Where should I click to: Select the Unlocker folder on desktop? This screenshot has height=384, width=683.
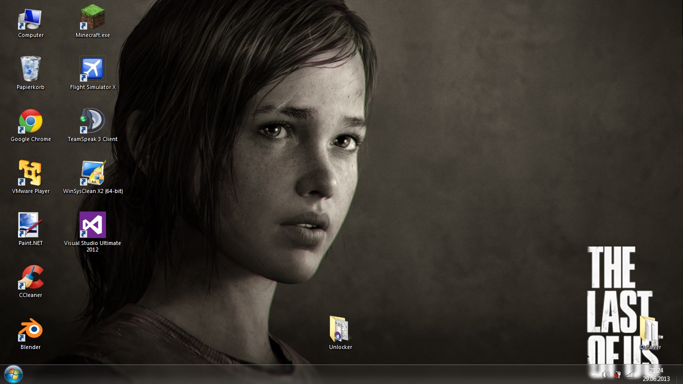340,329
